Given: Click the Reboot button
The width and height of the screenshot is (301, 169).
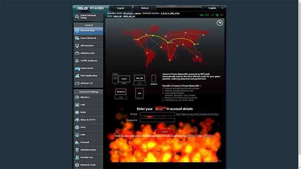Looking at the screenshot, I should point(145,8).
